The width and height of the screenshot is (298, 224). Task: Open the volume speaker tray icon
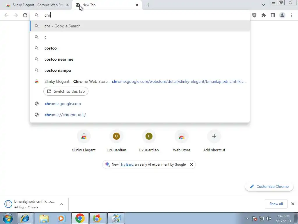coord(269,218)
